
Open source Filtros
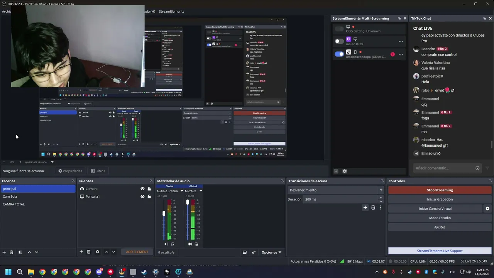(98, 171)
